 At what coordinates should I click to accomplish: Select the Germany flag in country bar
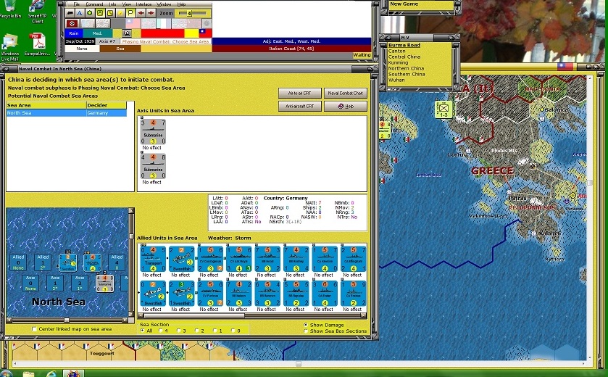[72, 24]
